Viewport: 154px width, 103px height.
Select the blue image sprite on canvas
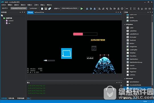point(67,53)
